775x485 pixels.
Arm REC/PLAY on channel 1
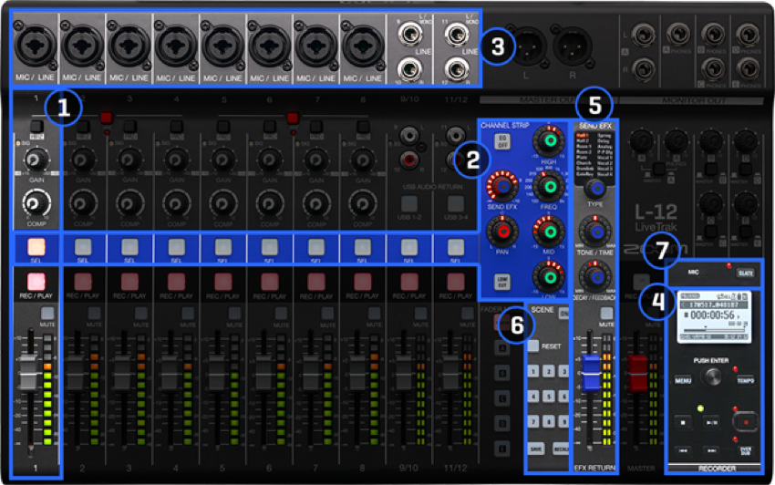point(36,281)
